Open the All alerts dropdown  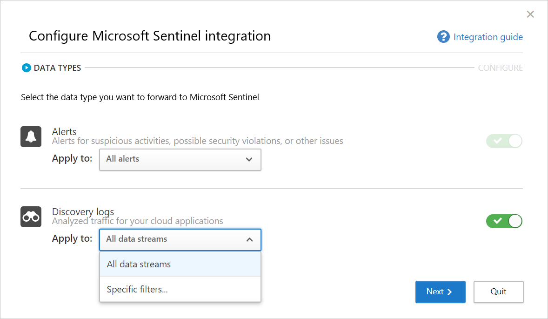(x=180, y=159)
